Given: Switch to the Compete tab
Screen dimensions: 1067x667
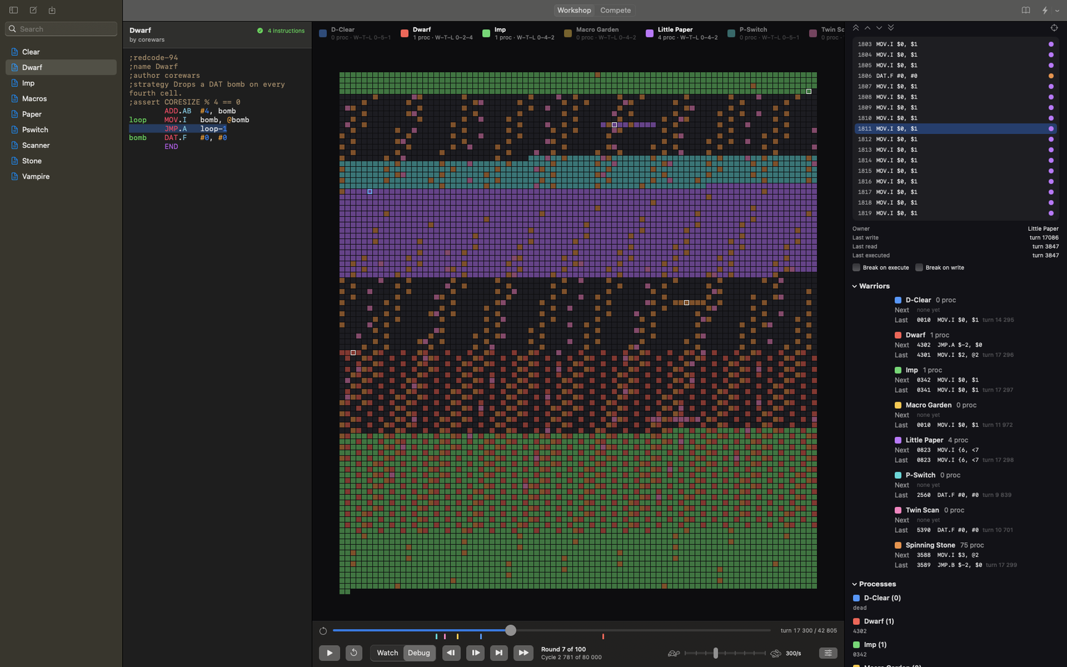Looking at the screenshot, I should (x=616, y=10).
